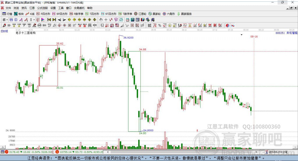
Task: Click the 36.9200 high price label
Action: pos(128,37)
